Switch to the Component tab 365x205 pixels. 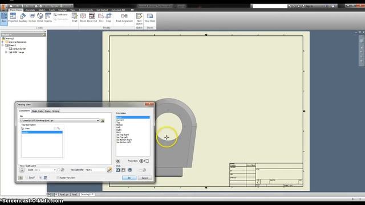[x=24, y=111]
